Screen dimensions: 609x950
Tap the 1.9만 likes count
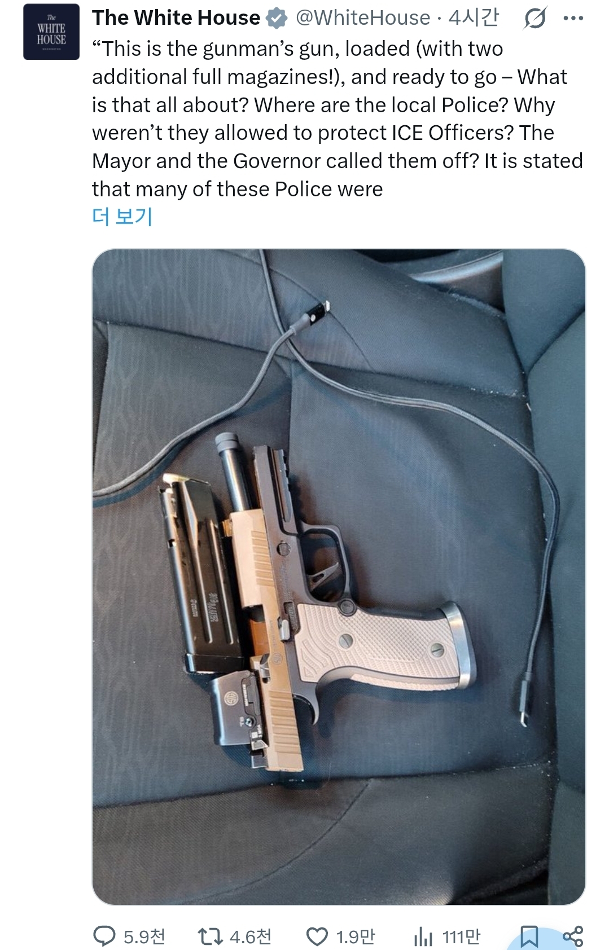coord(356,936)
